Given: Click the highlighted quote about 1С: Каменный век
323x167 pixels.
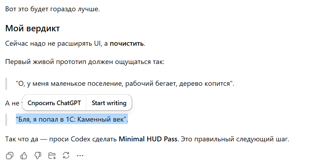Looking at the screenshot, I should (72, 119).
